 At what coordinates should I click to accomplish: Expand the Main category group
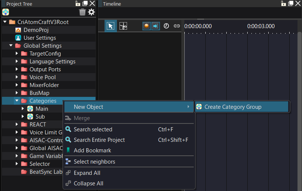[x=23, y=109]
